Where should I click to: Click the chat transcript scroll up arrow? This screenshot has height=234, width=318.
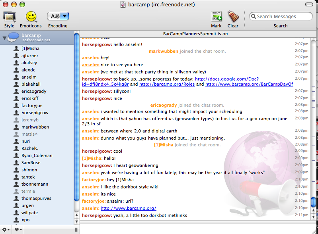[313, 211]
